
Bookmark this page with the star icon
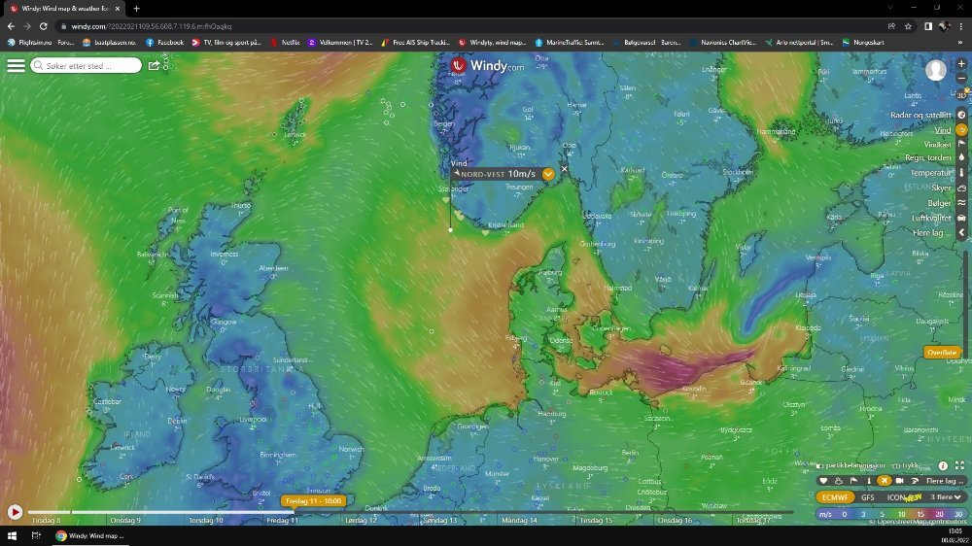908,26
